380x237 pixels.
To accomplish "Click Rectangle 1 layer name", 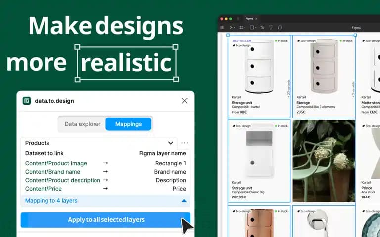I will [171, 163].
